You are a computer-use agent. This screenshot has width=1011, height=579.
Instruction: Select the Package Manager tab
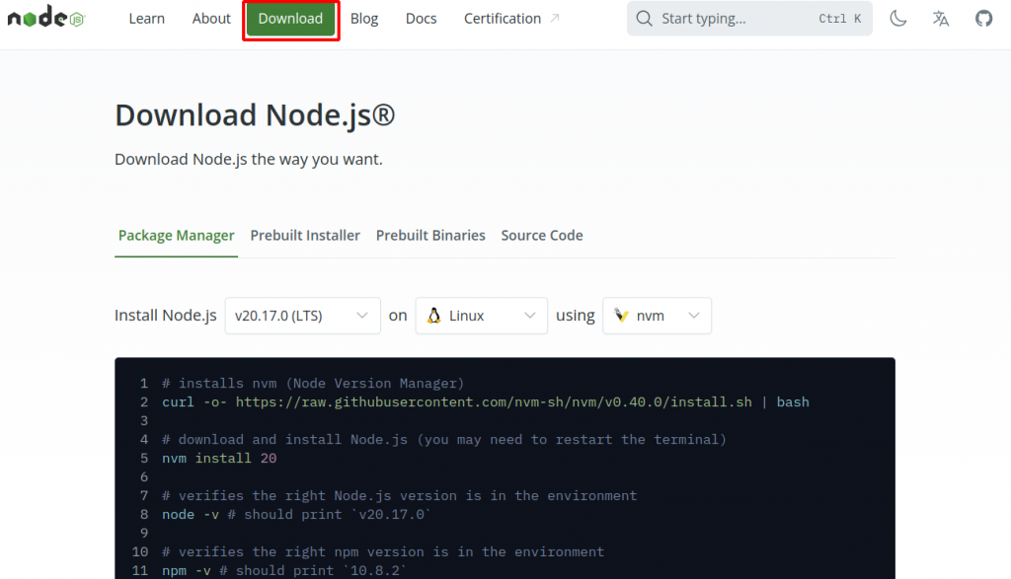(176, 236)
